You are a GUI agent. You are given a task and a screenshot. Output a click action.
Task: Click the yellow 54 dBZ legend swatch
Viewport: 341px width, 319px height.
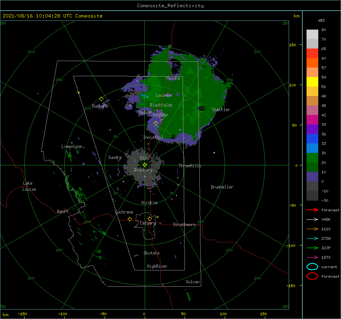click(312, 82)
